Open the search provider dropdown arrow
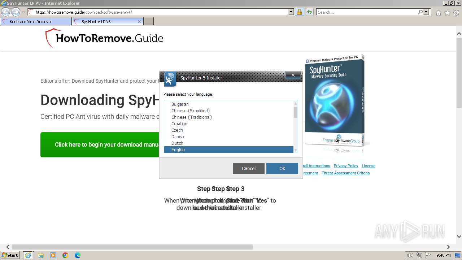 (426, 12)
